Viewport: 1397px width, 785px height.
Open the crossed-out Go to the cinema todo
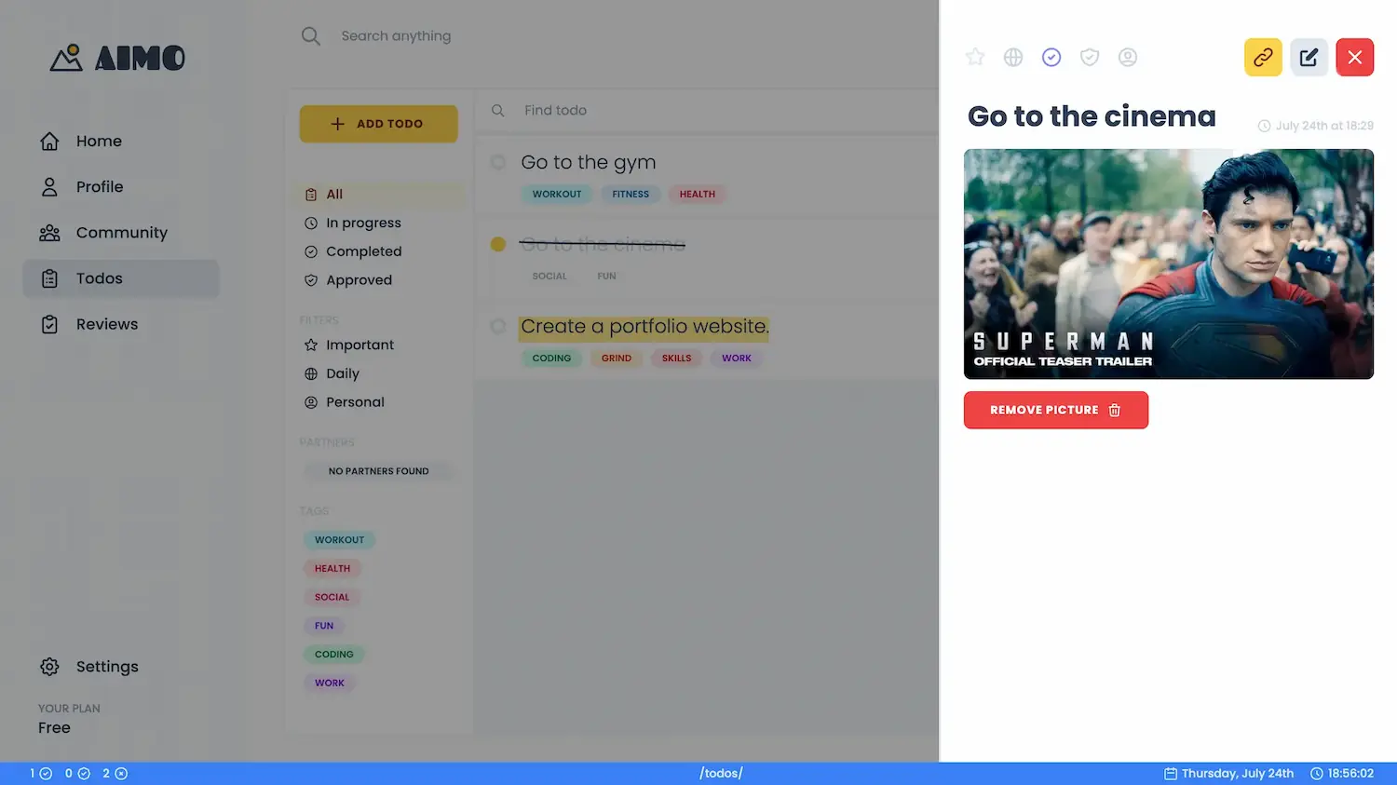[x=603, y=244]
